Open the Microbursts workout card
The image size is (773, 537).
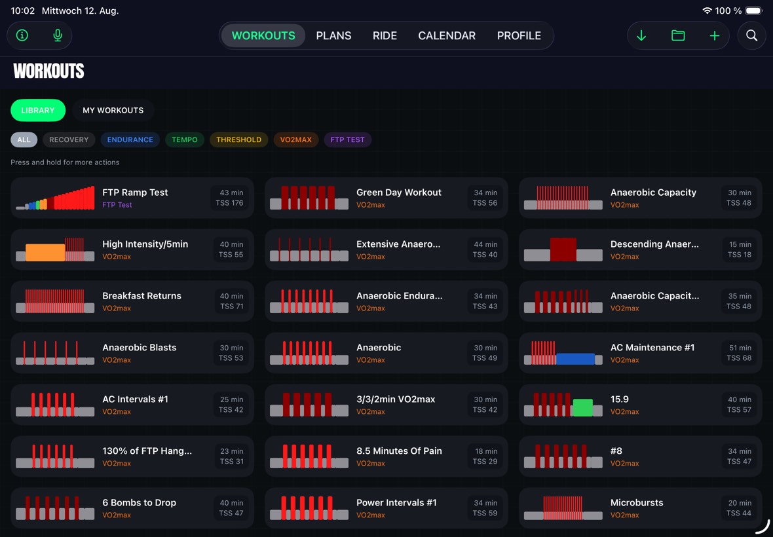pyautogui.click(x=641, y=508)
